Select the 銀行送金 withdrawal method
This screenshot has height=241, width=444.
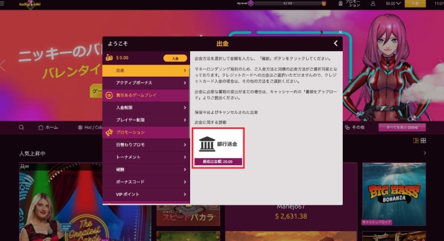(x=218, y=148)
